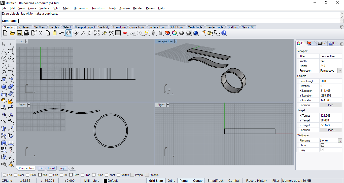Expand the Perspective viewport title menu arrow

click(176, 41)
